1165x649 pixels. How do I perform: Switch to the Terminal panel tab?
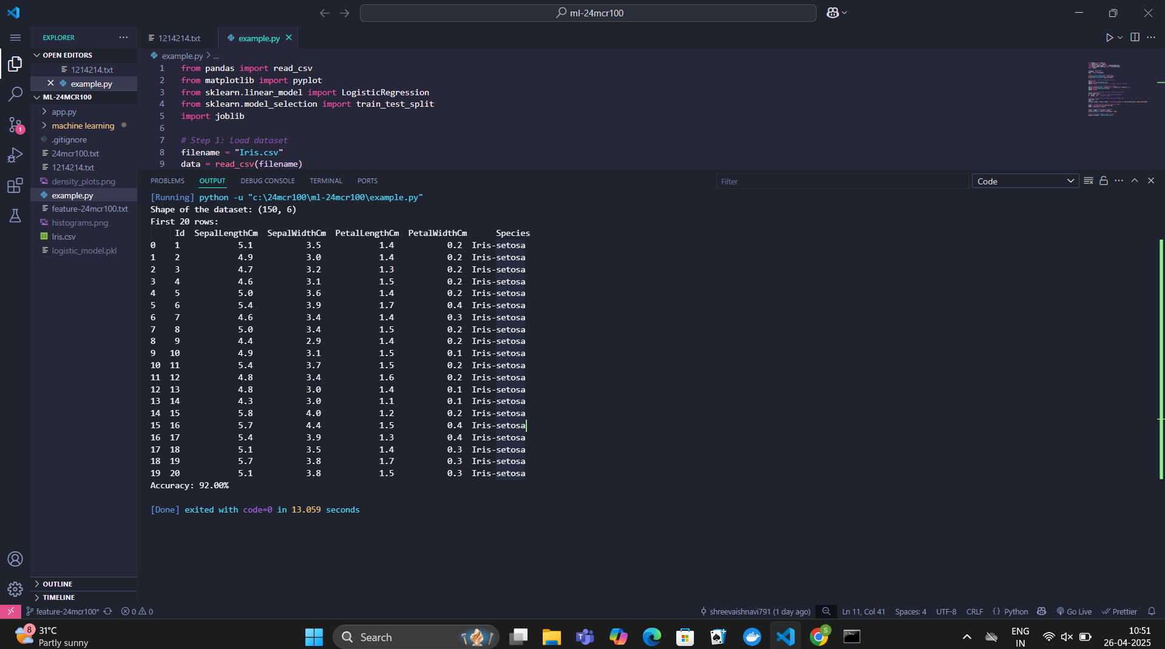[326, 181]
